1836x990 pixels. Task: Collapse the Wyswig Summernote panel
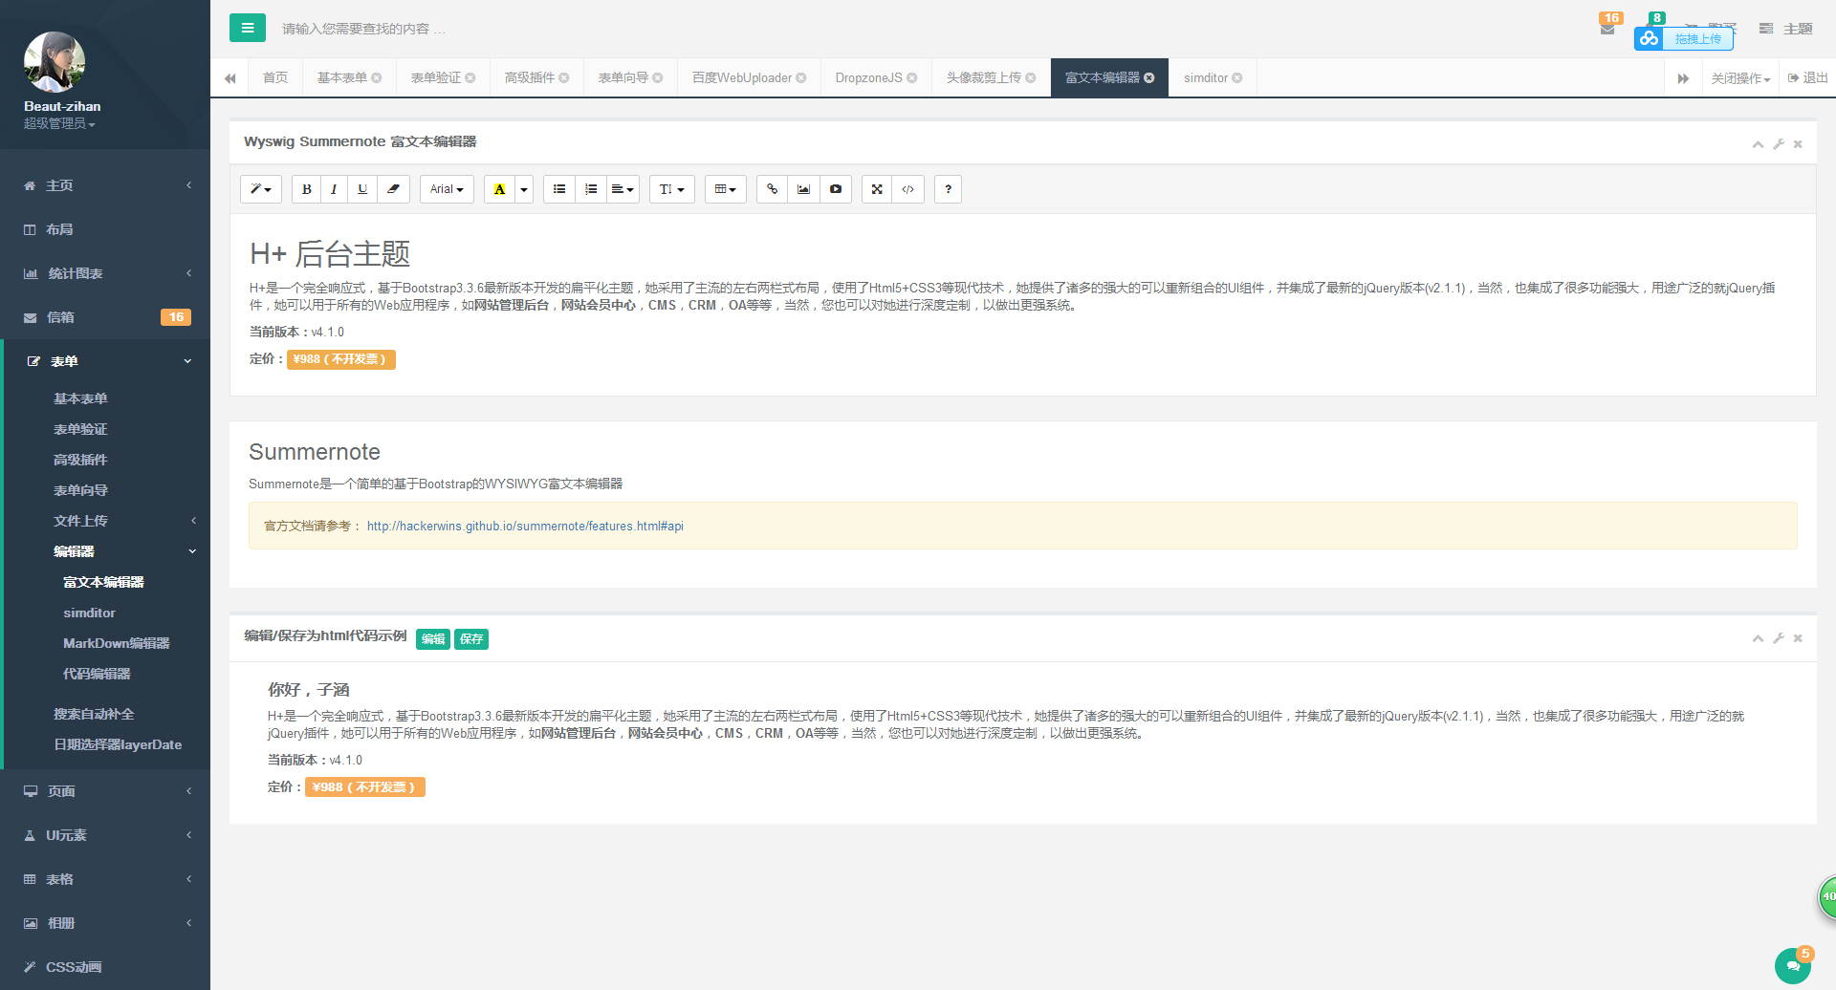(1758, 144)
